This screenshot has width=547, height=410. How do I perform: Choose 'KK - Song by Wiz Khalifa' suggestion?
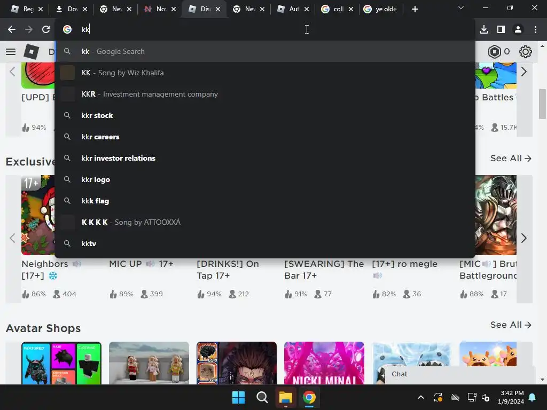coord(265,73)
